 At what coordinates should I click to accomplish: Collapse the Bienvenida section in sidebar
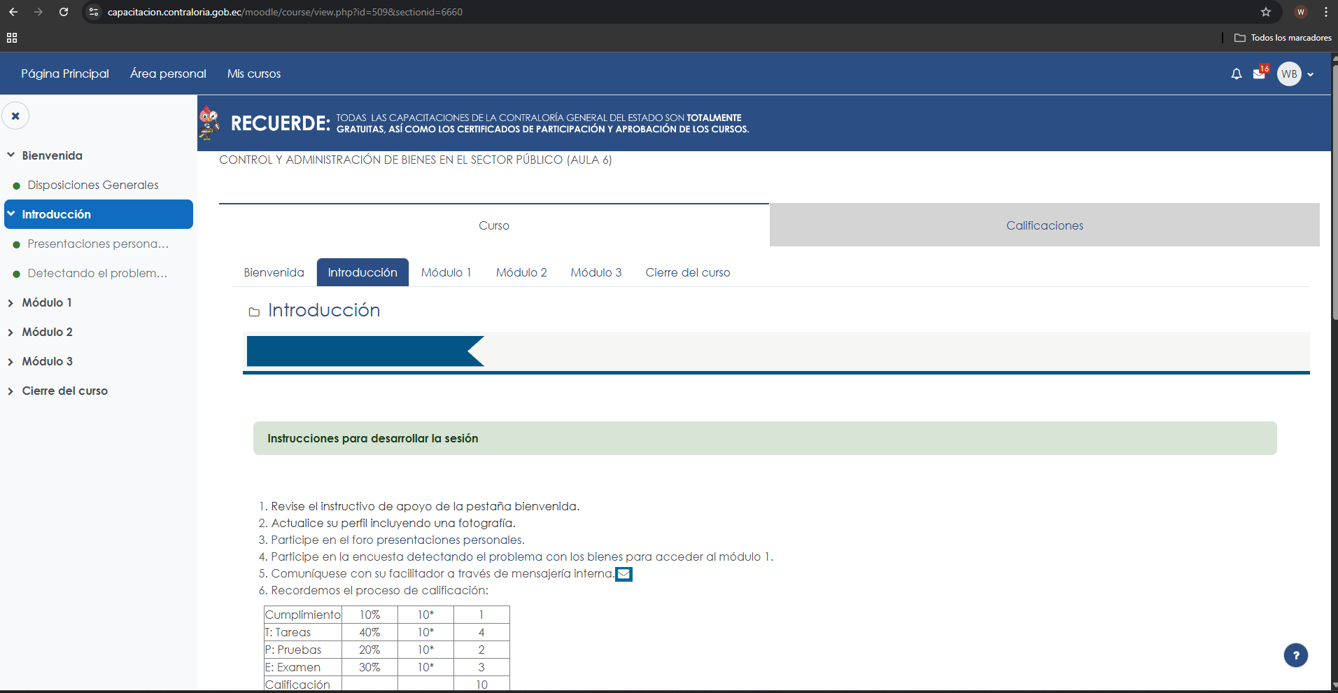pyautogui.click(x=10, y=155)
